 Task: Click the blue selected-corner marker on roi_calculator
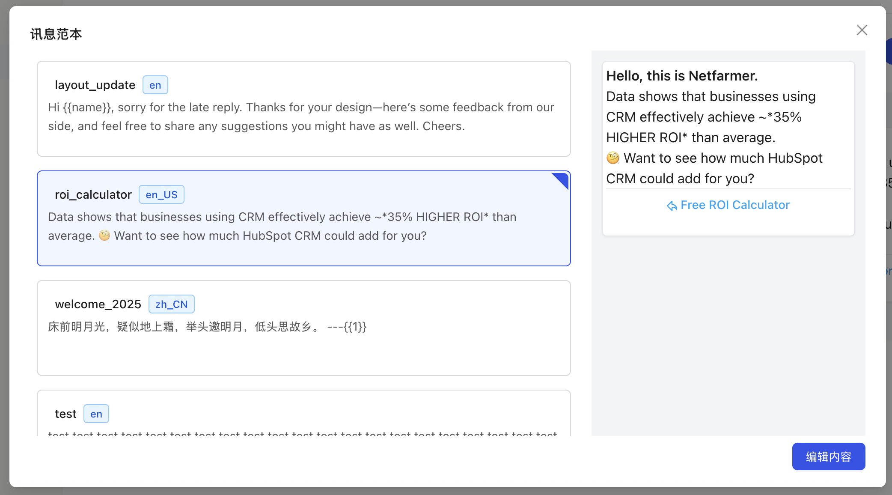pyautogui.click(x=562, y=179)
